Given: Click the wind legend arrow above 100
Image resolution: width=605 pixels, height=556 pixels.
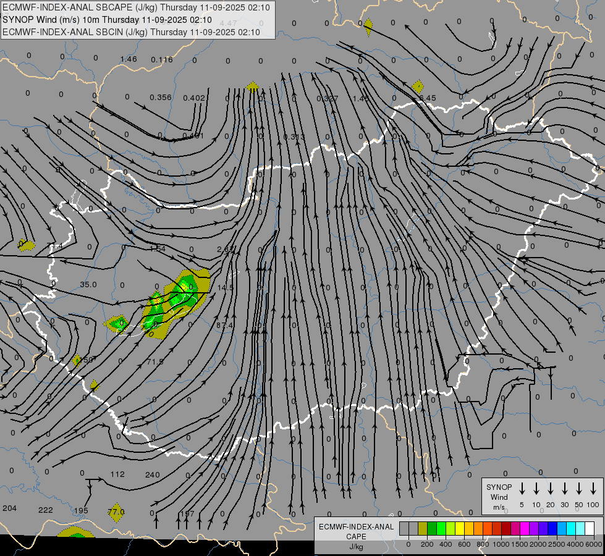Looking at the screenshot, I should click(593, 489).
